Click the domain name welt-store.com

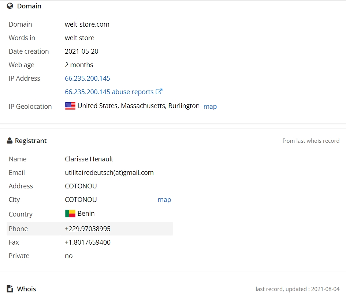click(87, 24)
